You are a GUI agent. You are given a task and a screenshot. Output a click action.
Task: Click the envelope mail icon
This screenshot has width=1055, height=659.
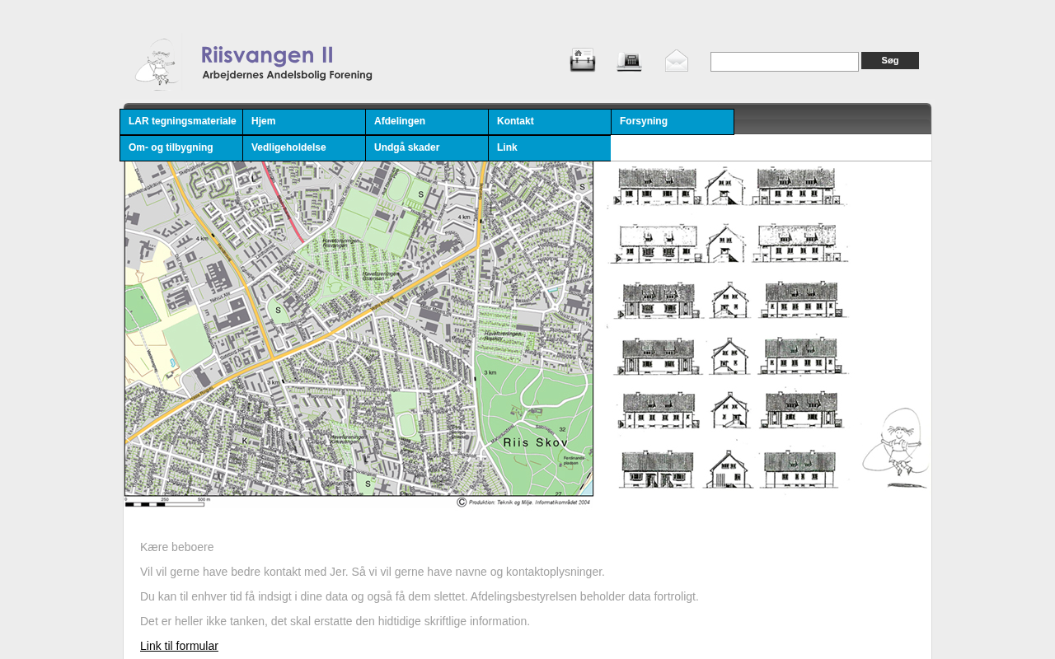pos(677,61)
